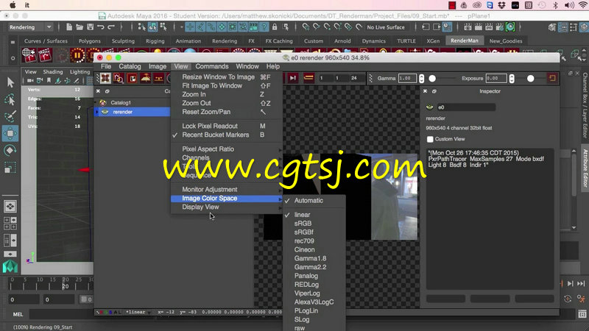Open scene with the folder icon
The height and width of the screenshot is (331, 589).
click(80, 27)
